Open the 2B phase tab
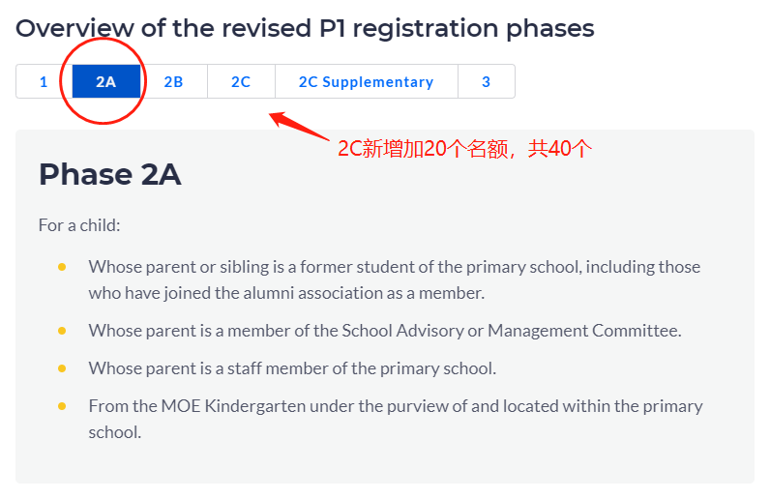This screenshot has width=770, height=499. click(x=173, y=82)
